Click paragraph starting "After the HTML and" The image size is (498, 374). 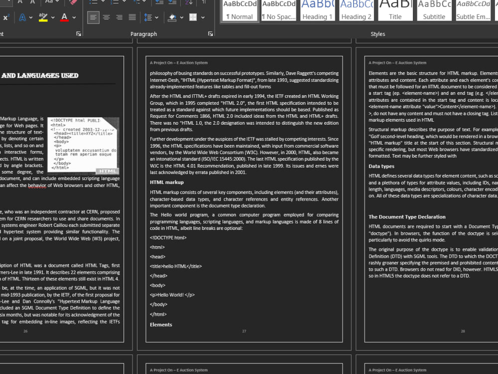[x=244, y=113]
